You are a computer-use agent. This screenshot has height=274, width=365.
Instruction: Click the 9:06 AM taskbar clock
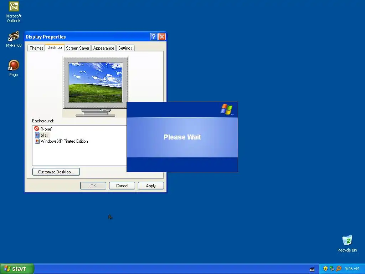click(x=352, y=269)
